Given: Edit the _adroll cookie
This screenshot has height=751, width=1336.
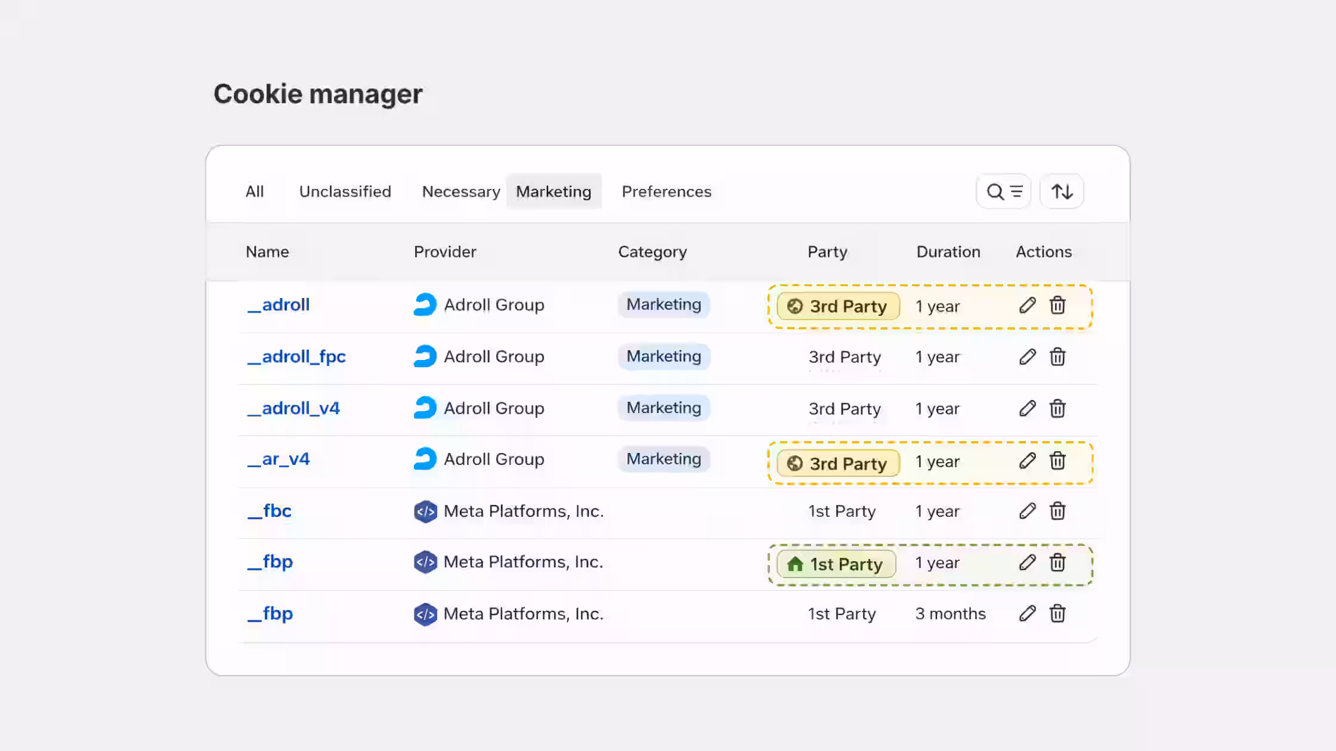Looking at the screenshot, I should pyautogui.click(x=1027, y=305).
